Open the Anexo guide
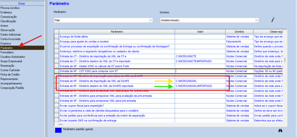Viewport: 297px width, 137px height. tap(4, 26)
